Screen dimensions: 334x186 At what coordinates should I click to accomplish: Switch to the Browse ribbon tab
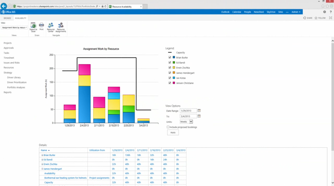coord(7,18)
